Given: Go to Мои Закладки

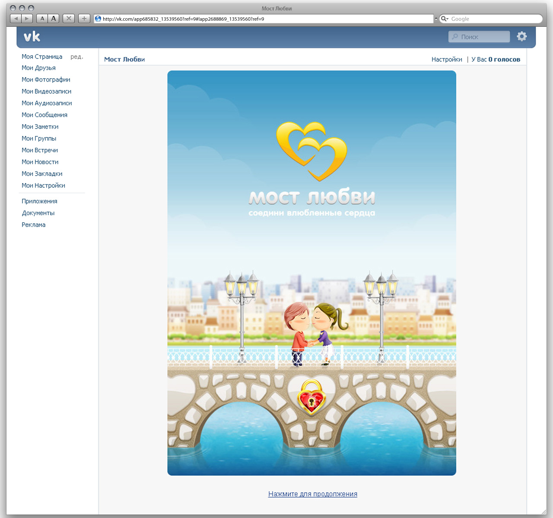Looking at the screenshot, I should pyautogui.click(x=42, y=174).
